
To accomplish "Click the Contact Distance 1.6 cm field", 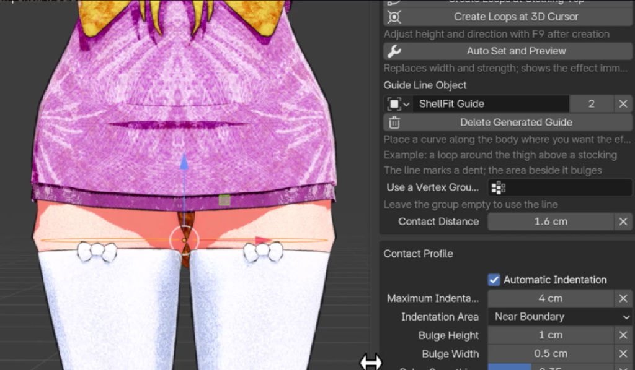I will pos(551,222).
